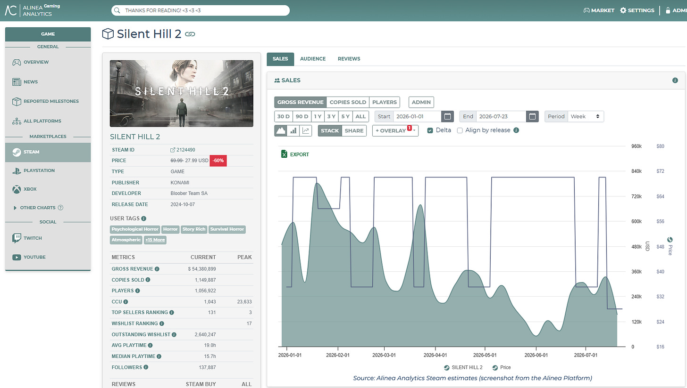Switch to the line chart type icon
The width and height of the screenshot is (687, 388).
click(306, 130)
